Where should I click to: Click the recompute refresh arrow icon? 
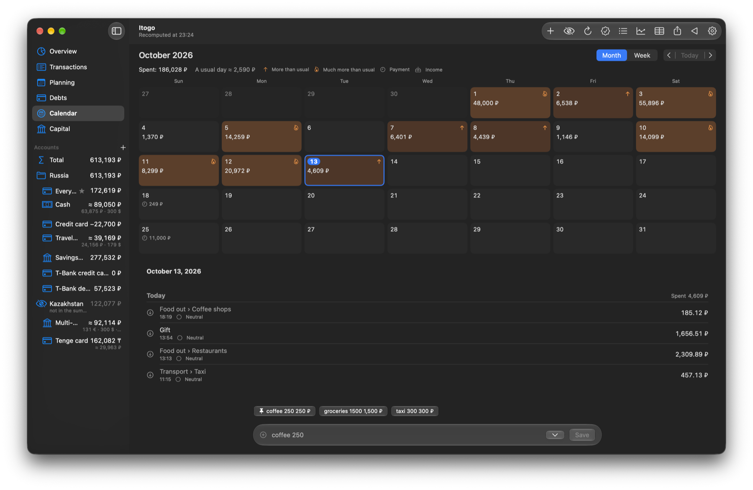coord(587,31)
